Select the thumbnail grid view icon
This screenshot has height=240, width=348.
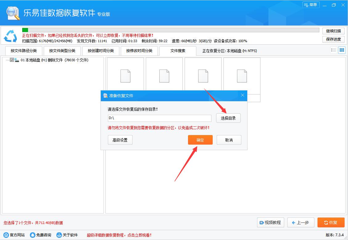coord(342,50)
